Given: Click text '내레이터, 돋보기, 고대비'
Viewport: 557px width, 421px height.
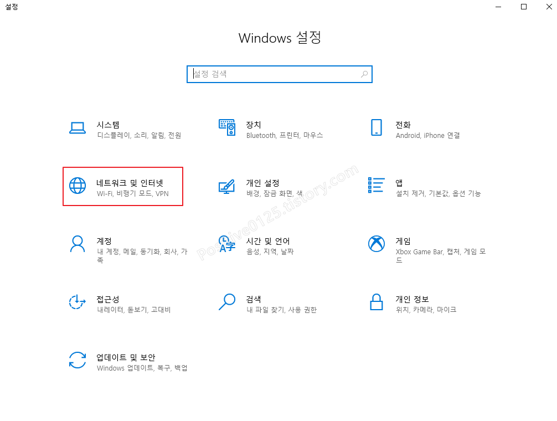Looking at the screenshot, I should click(x=134, y=310).
